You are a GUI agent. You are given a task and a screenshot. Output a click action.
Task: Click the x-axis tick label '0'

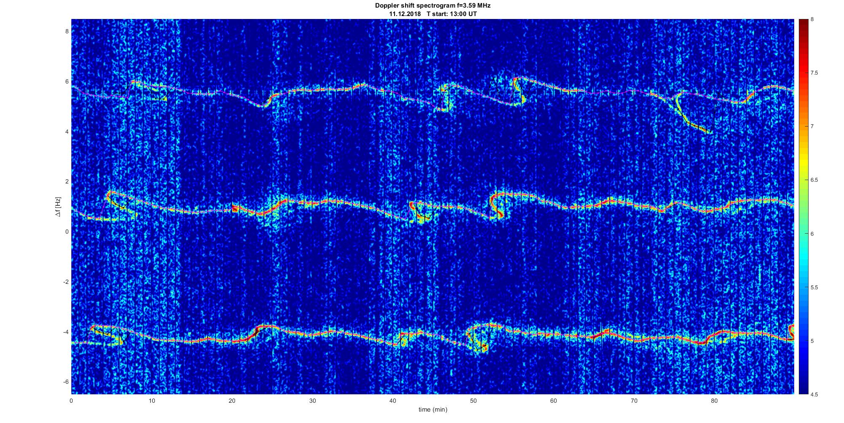(x=71, y=400)
